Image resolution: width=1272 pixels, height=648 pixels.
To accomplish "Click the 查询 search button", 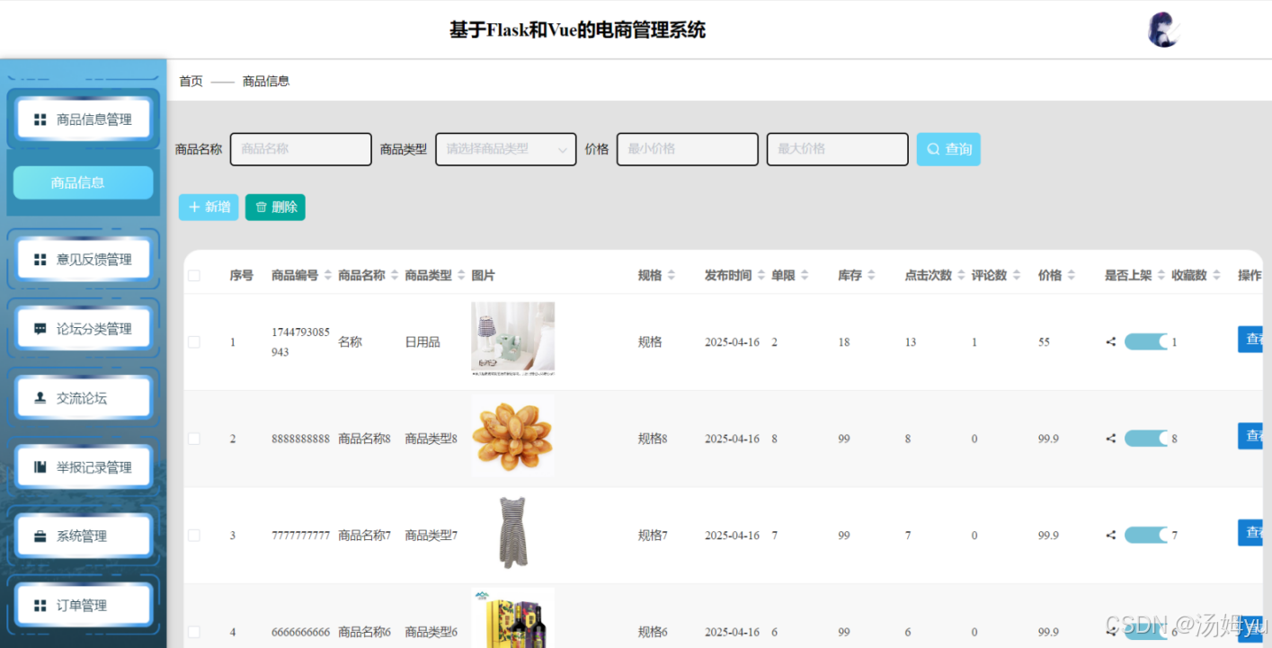I will coord(948,149).
